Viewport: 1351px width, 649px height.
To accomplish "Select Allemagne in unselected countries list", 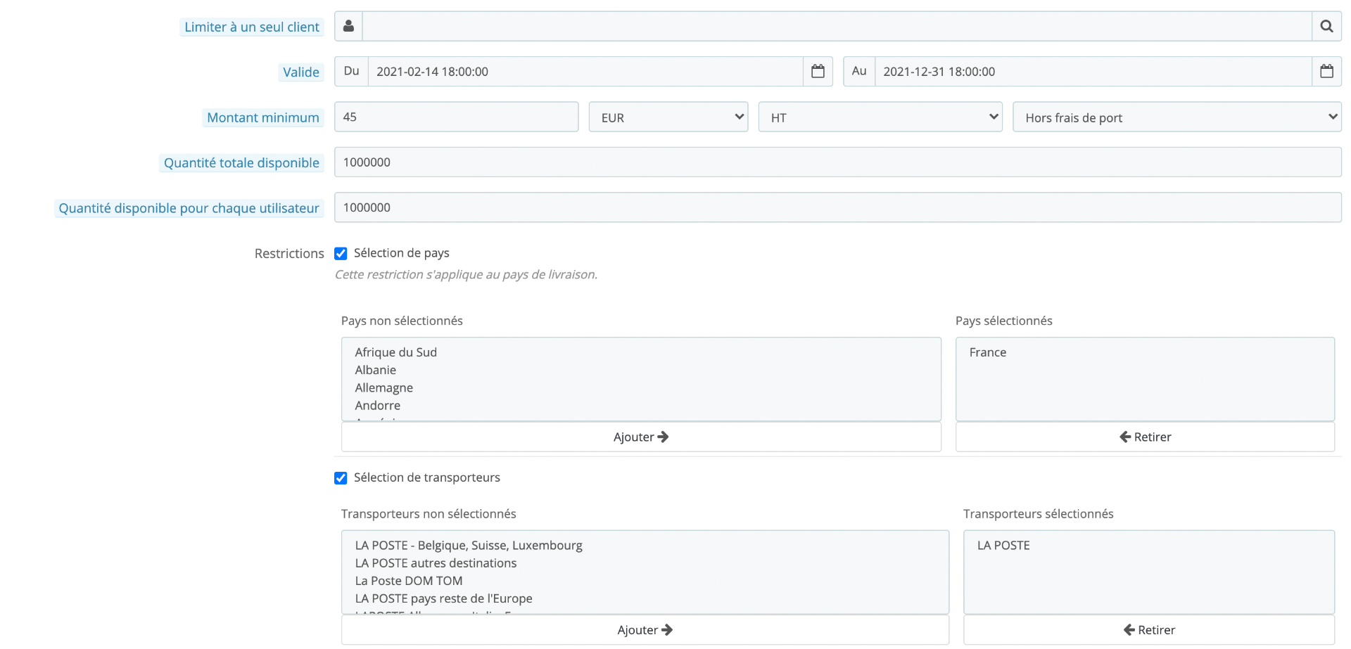I will tap(384, 388).
